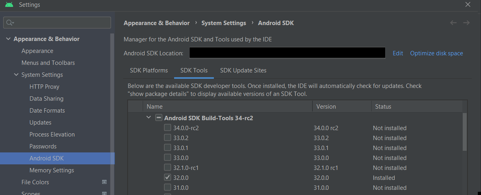The height and width of the screenshot is (195, 481).
Task: Click the back navigation arrow
Action: pyautogui.click(x=453, y=23)
